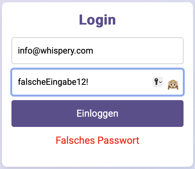195x169 pixels.
Task: Click the monkey face emoji icon
Action: (173, 84)
